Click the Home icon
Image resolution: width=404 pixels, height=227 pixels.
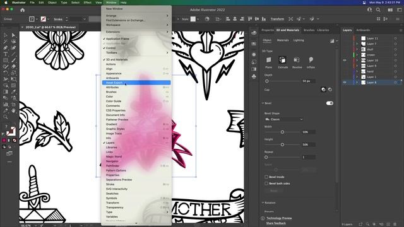click(23, 10)
